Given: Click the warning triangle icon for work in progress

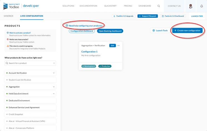Looking at the screenshot, I should point(8,46).
